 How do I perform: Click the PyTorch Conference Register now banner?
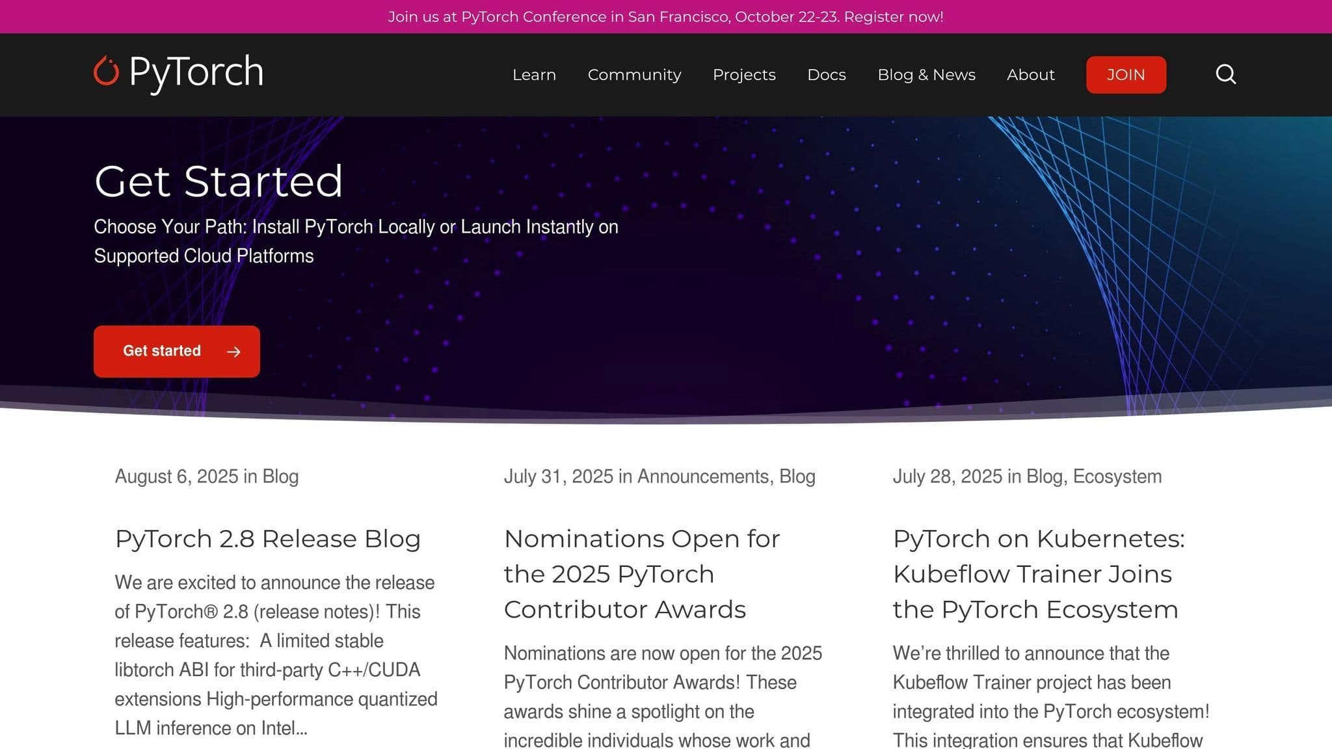[666, 17]
